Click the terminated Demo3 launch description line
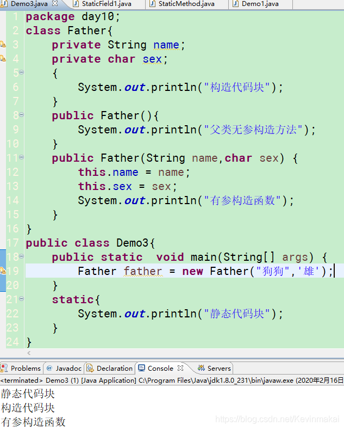 coord(172,381)
